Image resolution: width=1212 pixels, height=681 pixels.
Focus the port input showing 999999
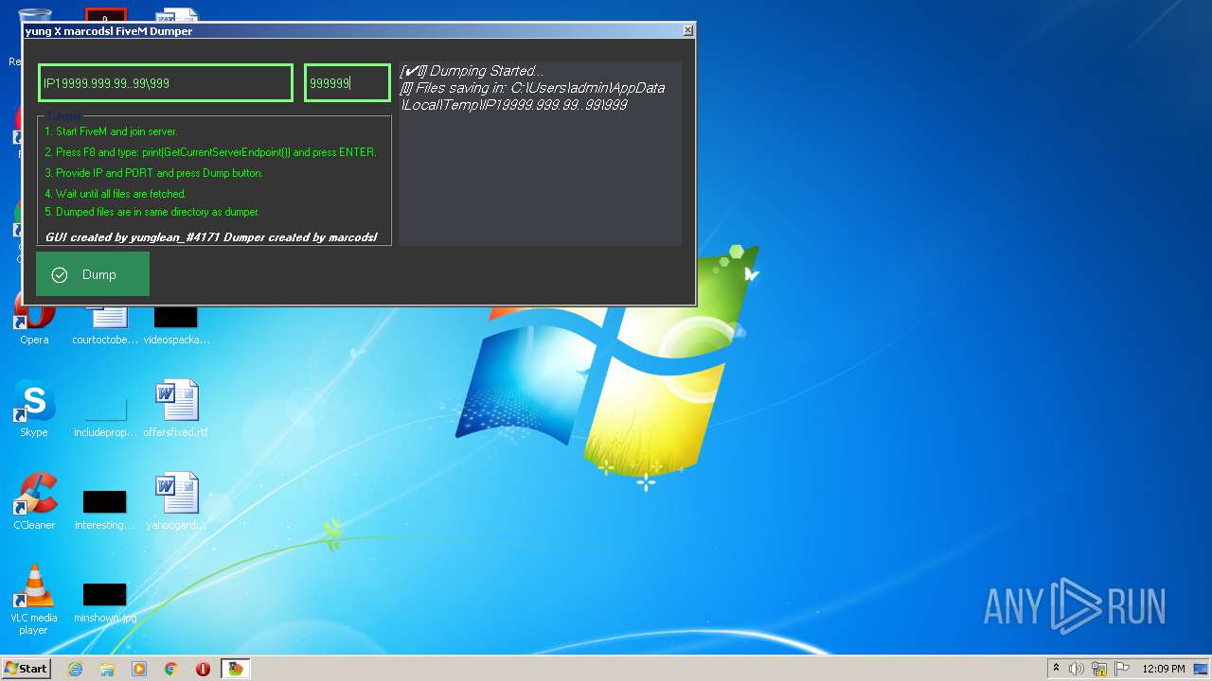tap(348, 83)
